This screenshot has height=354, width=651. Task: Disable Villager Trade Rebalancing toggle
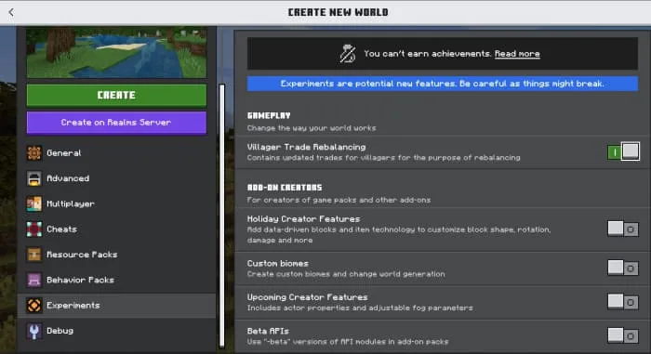pos(623,151)
